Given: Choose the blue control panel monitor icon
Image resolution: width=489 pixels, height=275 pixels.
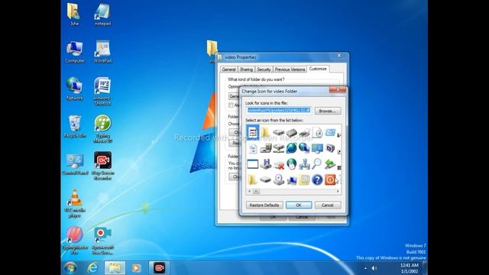Looking at the screenshot, I should click(317, 148).
